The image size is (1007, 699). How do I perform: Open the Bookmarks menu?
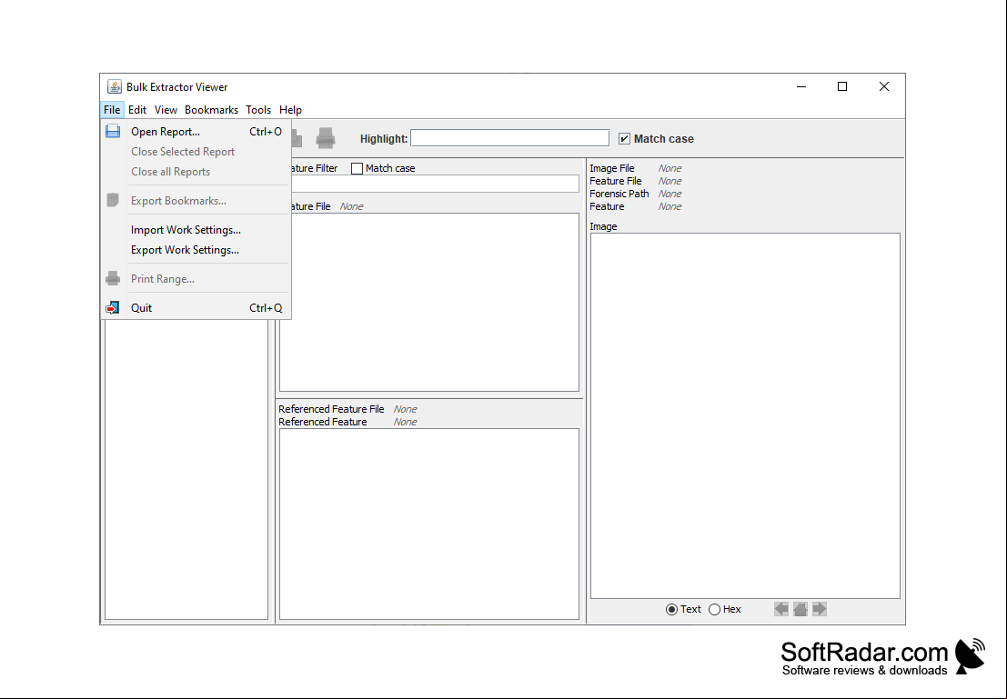point(211,110)
